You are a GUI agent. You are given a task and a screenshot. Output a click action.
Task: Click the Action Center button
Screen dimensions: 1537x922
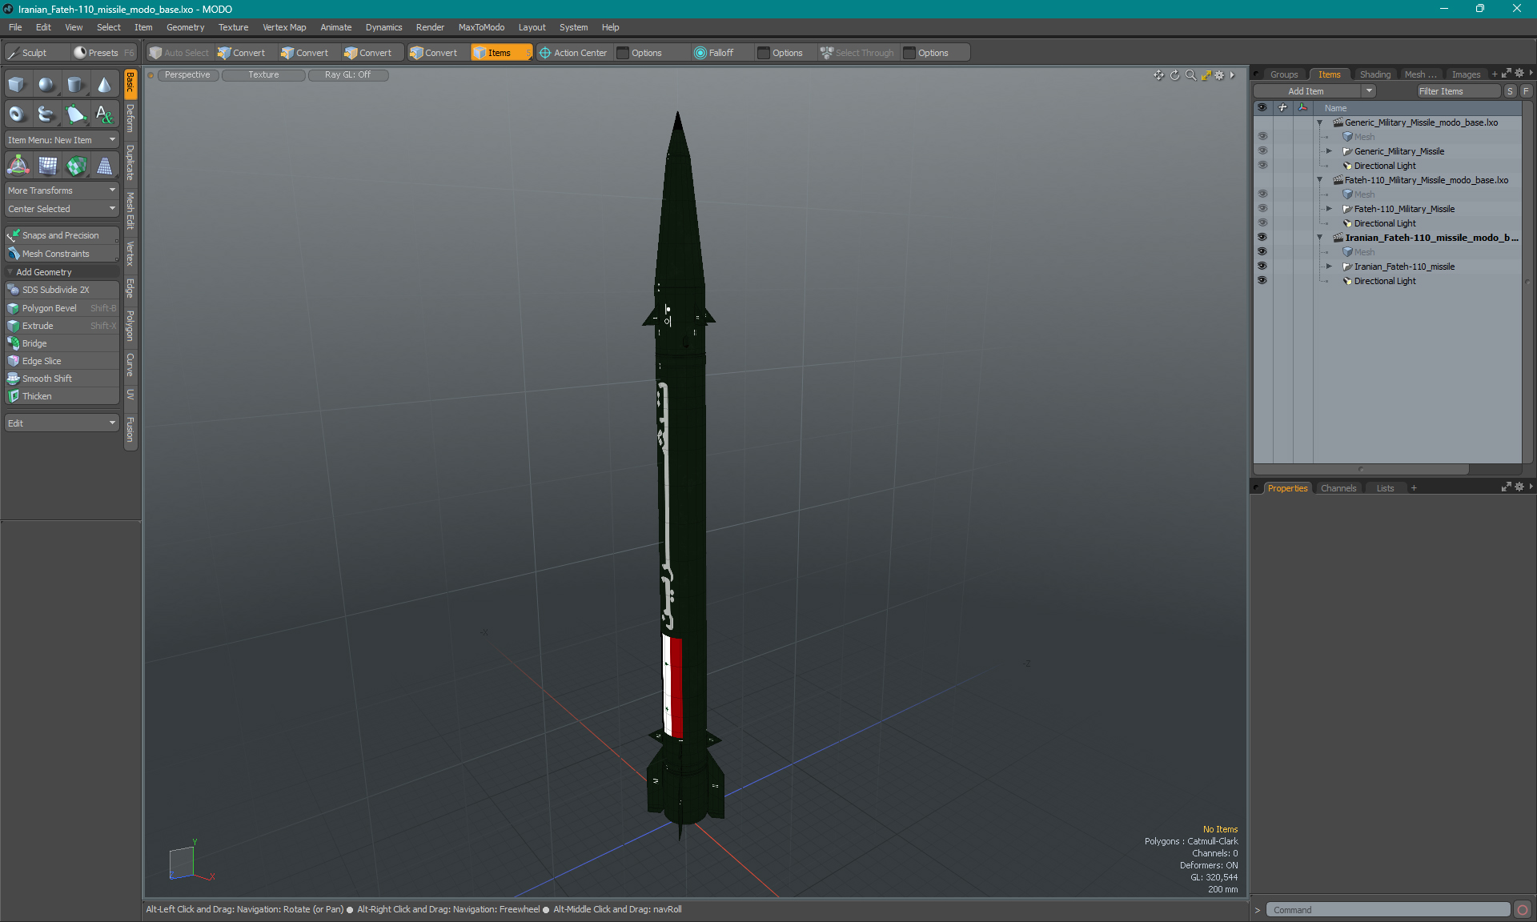573,53
